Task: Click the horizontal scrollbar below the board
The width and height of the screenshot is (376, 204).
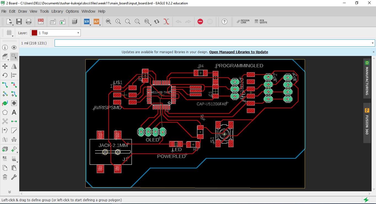Action: coord(195,194)
